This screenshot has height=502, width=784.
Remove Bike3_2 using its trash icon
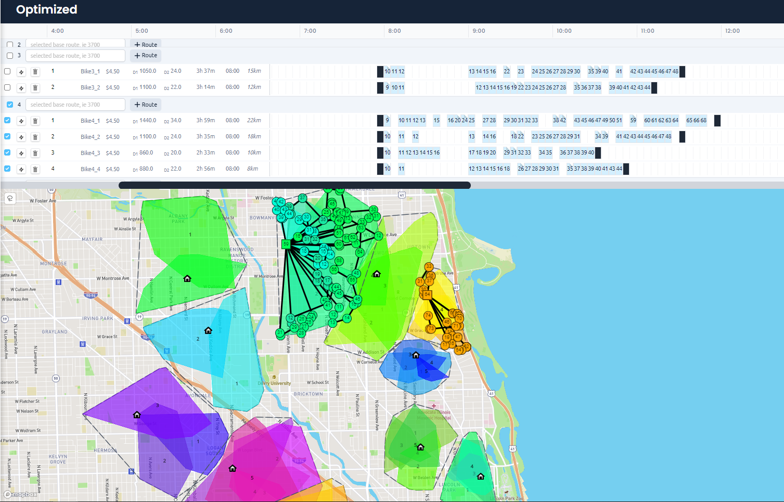coord(35,88)
